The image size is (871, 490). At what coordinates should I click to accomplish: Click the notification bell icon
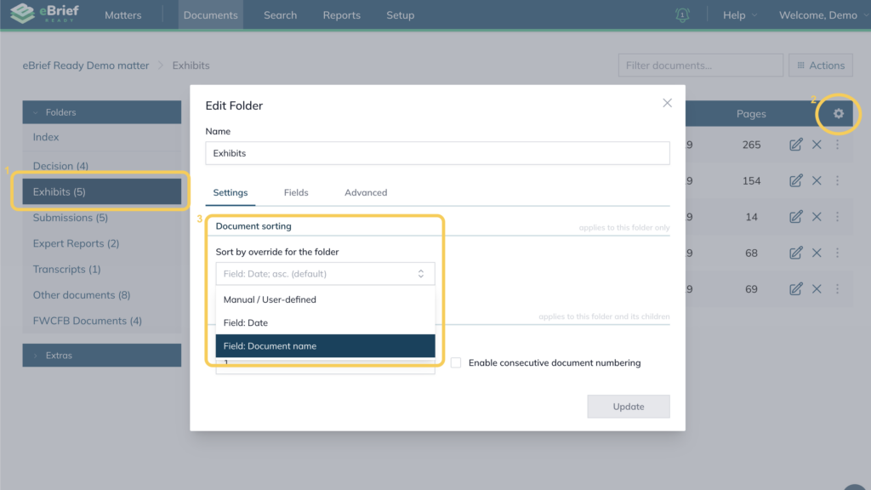[682, 15]
